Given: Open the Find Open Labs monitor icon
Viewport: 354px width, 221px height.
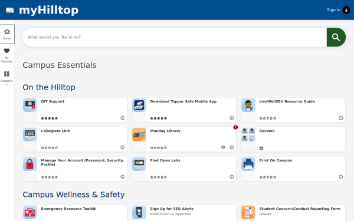Looking at the screenshot, I should pos(139,164).
